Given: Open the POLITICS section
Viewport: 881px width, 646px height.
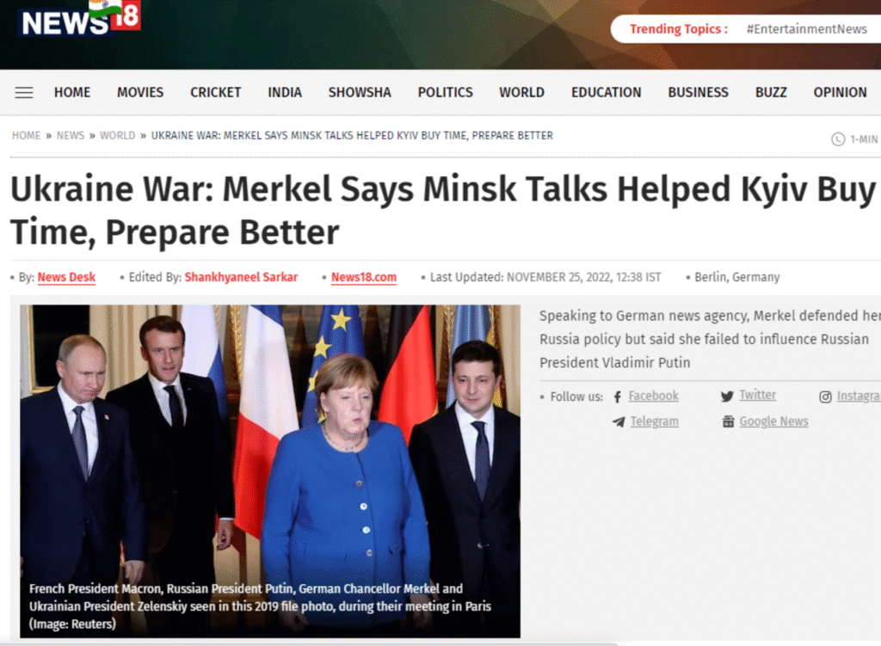Looking at the screenshot, I should (445, 93).
